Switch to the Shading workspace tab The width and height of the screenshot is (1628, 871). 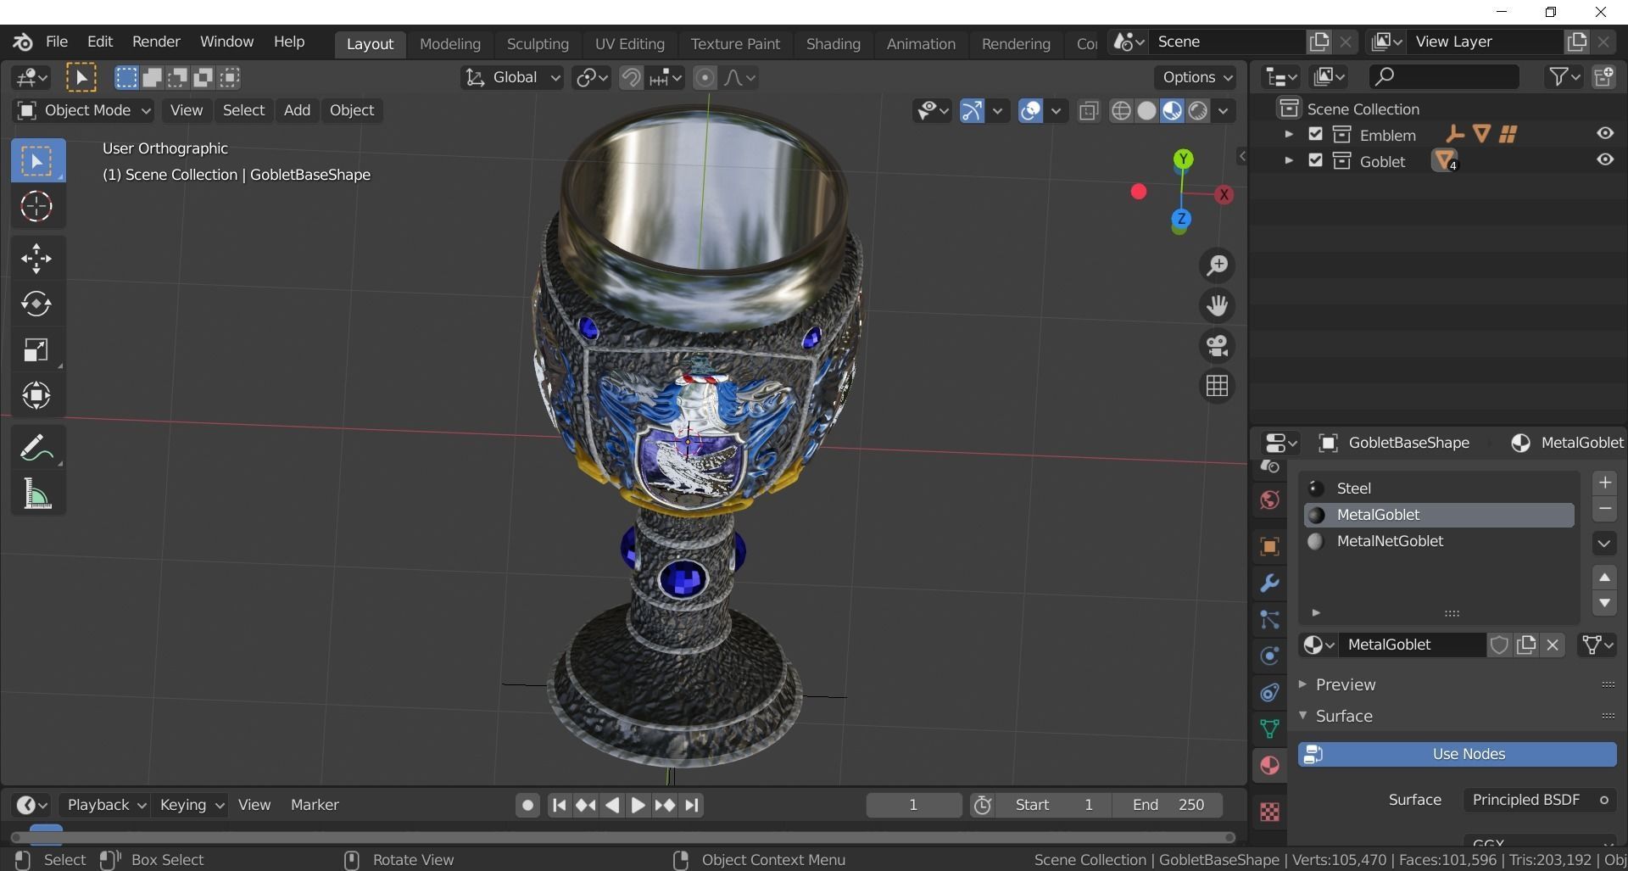tap(833, 43)
